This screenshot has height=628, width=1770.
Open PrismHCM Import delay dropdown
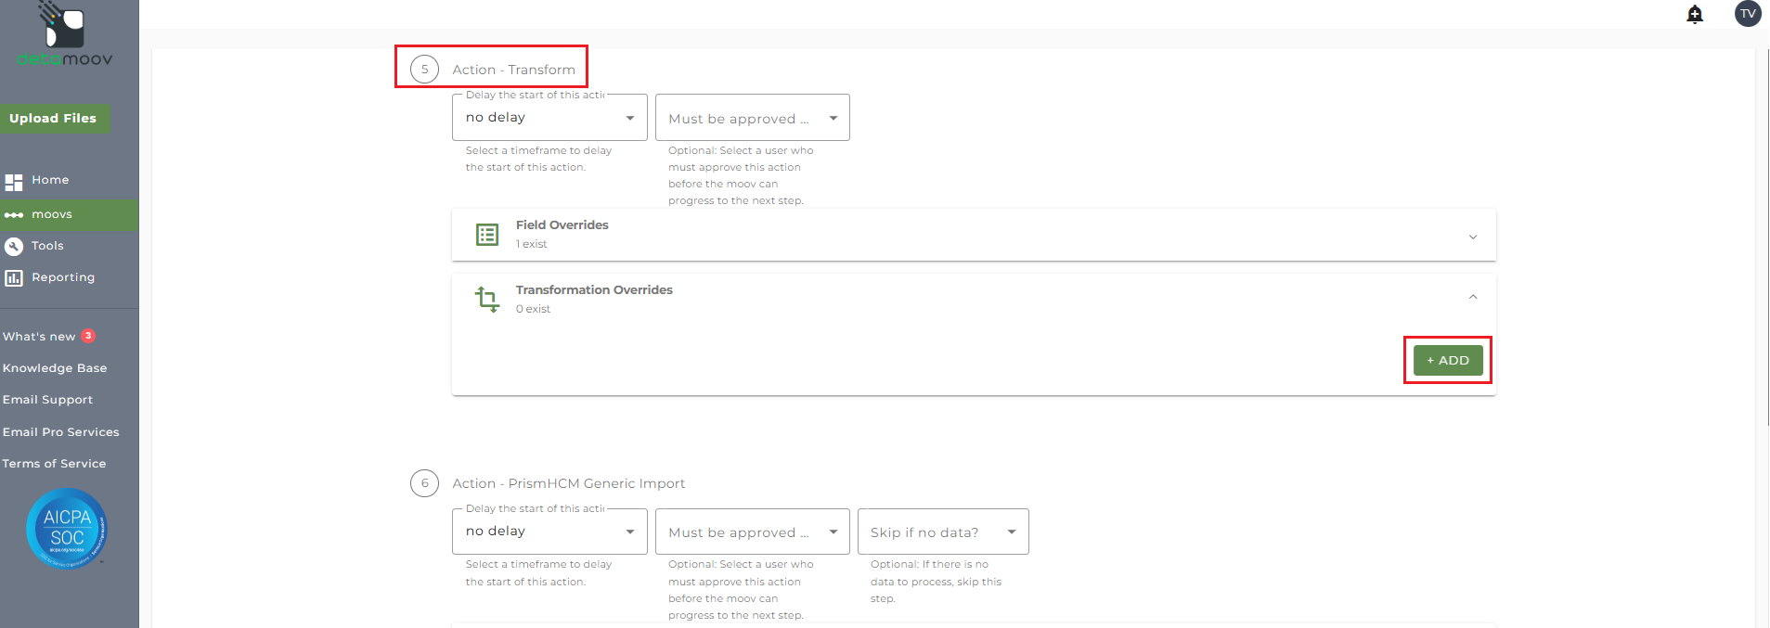549,532
